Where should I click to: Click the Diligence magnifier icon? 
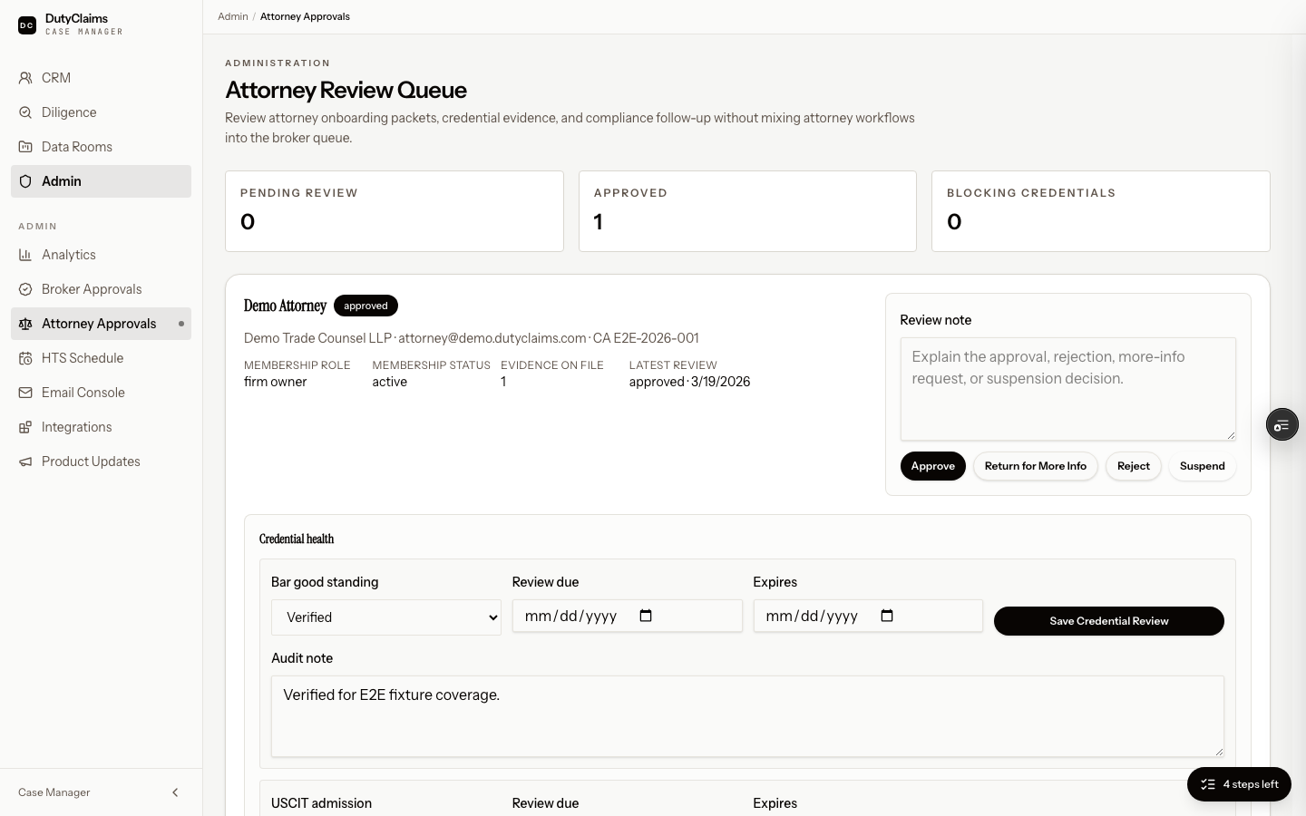point(25,112)
